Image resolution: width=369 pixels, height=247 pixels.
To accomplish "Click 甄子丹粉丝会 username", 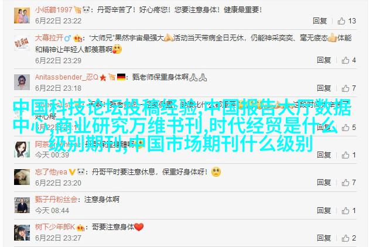I will [x=56, y=200].
